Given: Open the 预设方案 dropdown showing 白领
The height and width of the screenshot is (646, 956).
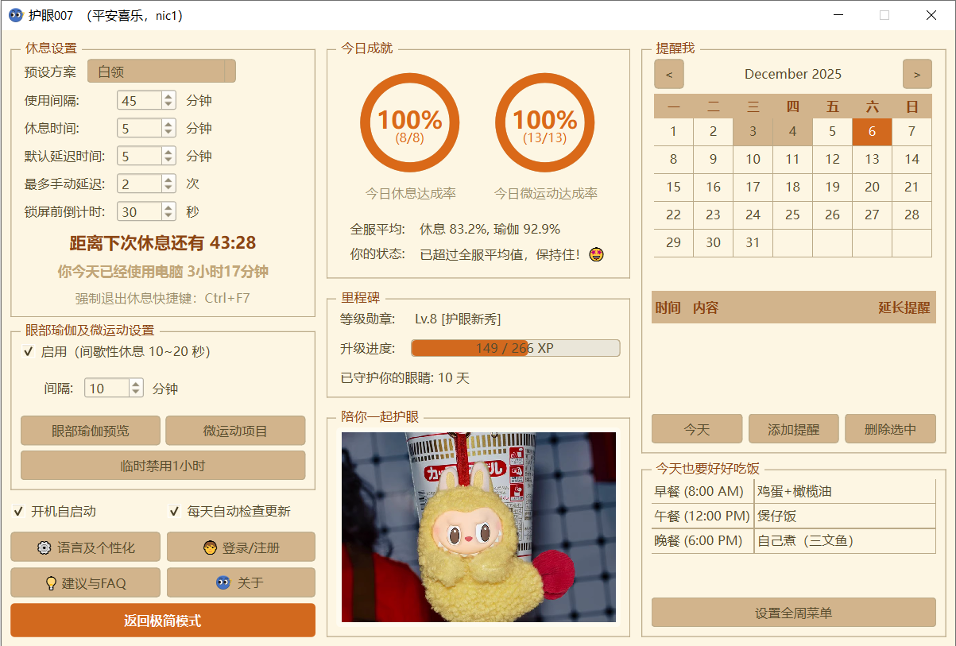Looking at the screenshot, I should point(161,72).
